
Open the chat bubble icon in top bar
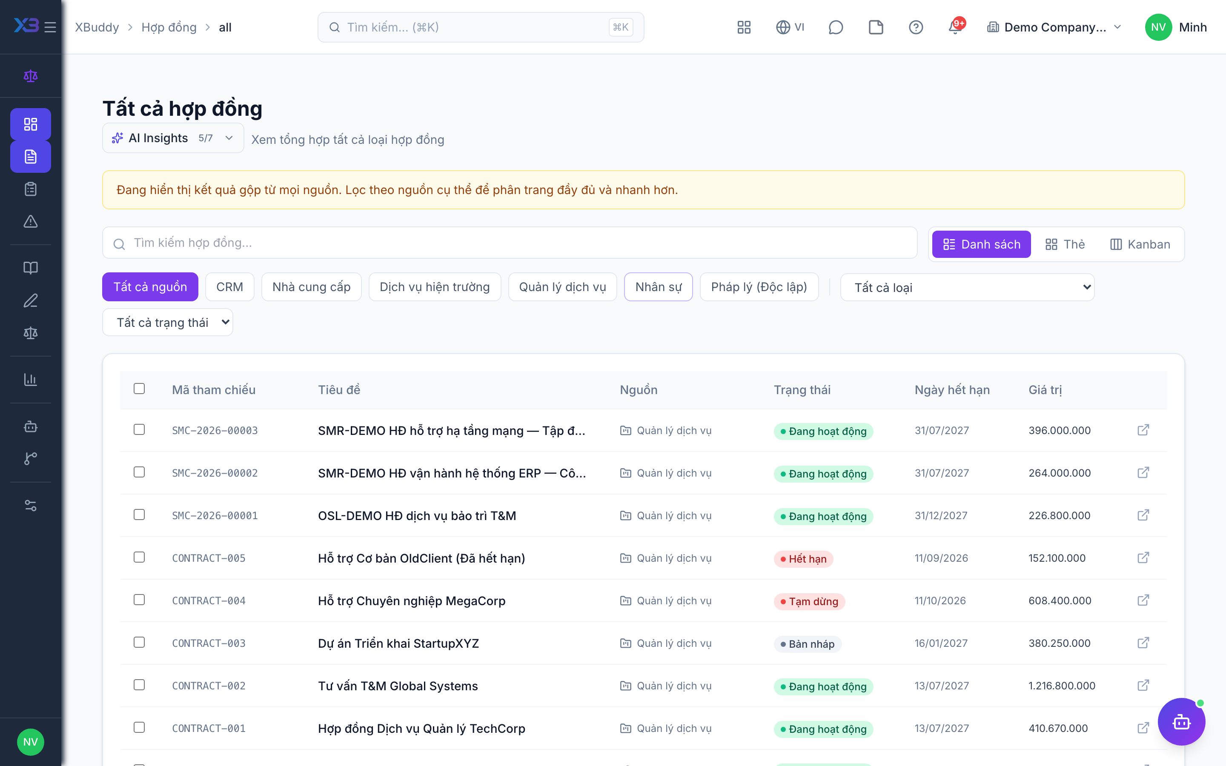(x=835, y=27)
